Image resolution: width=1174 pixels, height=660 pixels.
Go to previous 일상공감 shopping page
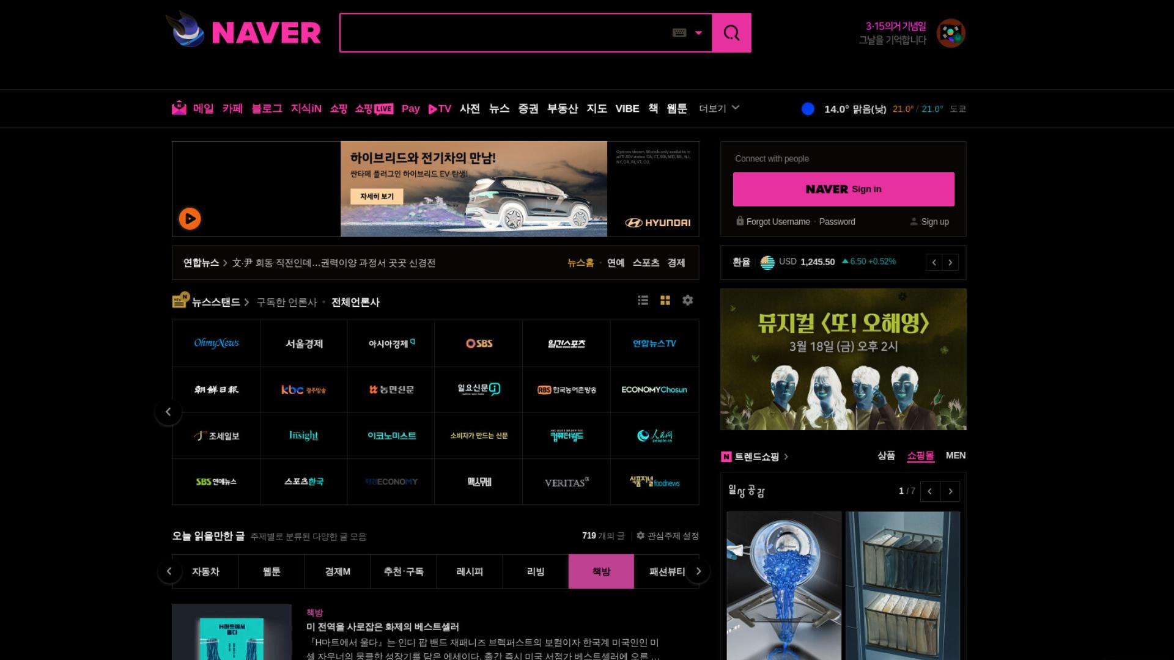(930, 491)
